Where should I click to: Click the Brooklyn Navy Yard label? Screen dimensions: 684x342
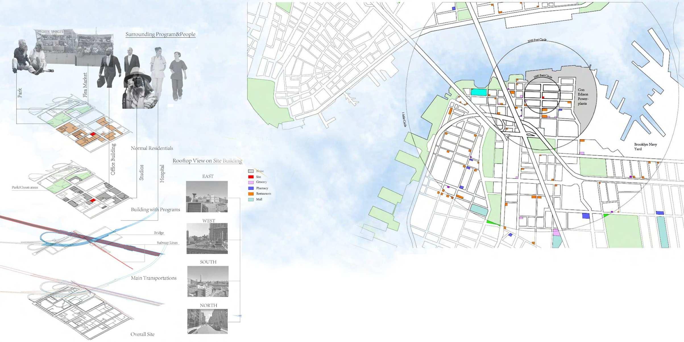click(x=645, y=147)
